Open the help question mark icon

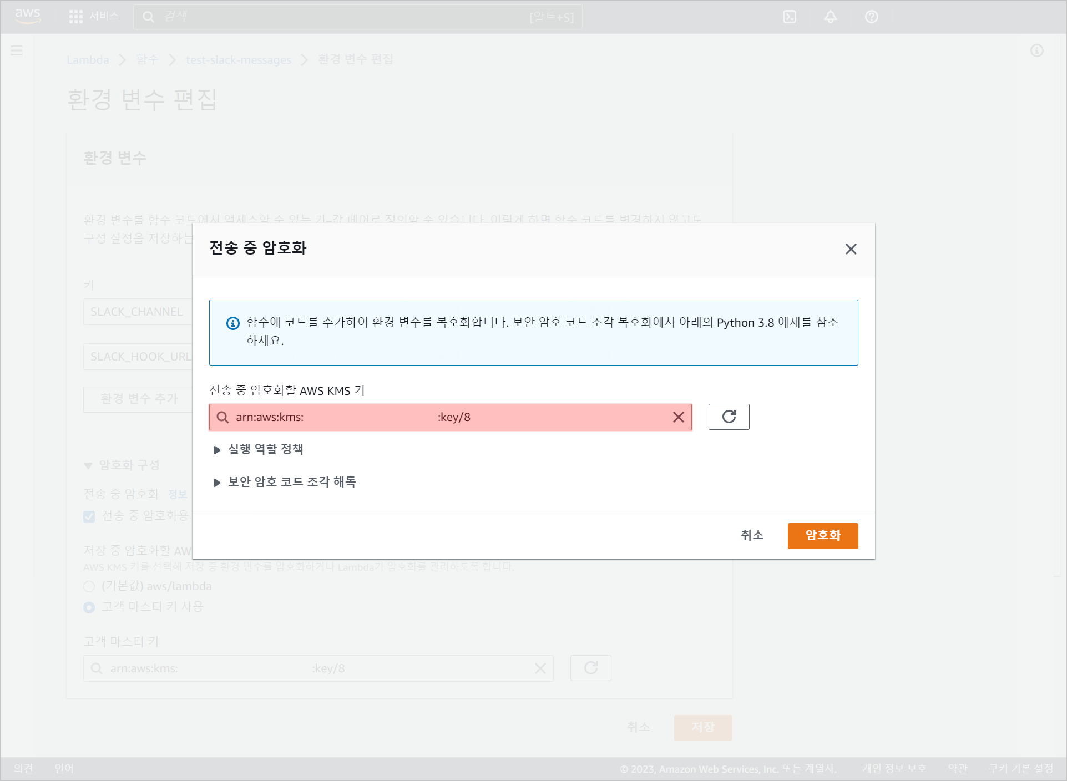tap(871, 17)
